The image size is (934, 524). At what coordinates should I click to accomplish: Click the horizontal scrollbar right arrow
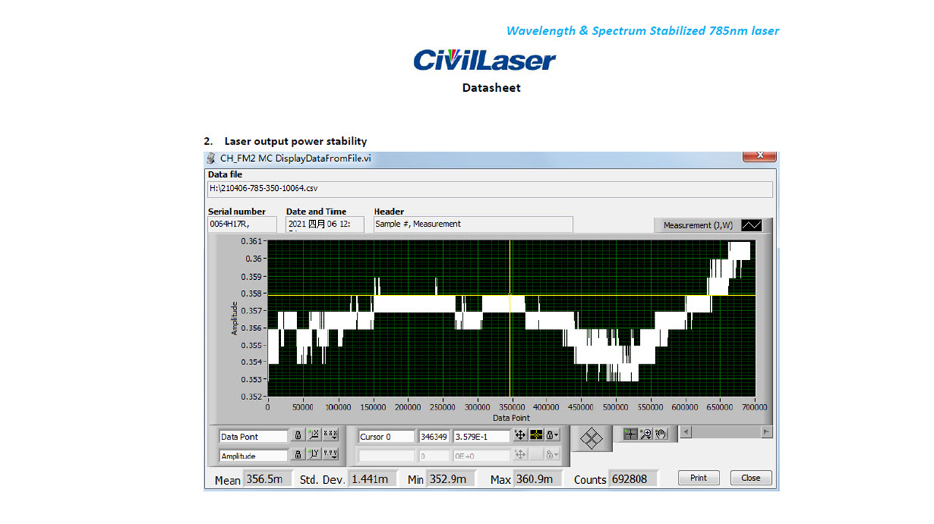(x=766, y=432)
